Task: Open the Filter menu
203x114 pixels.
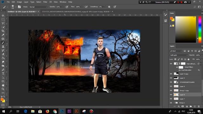Action: (x=45, y=2)
